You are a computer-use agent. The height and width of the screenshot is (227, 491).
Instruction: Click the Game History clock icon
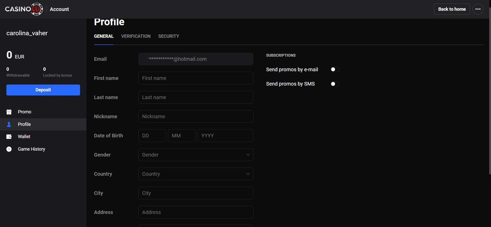9,149
